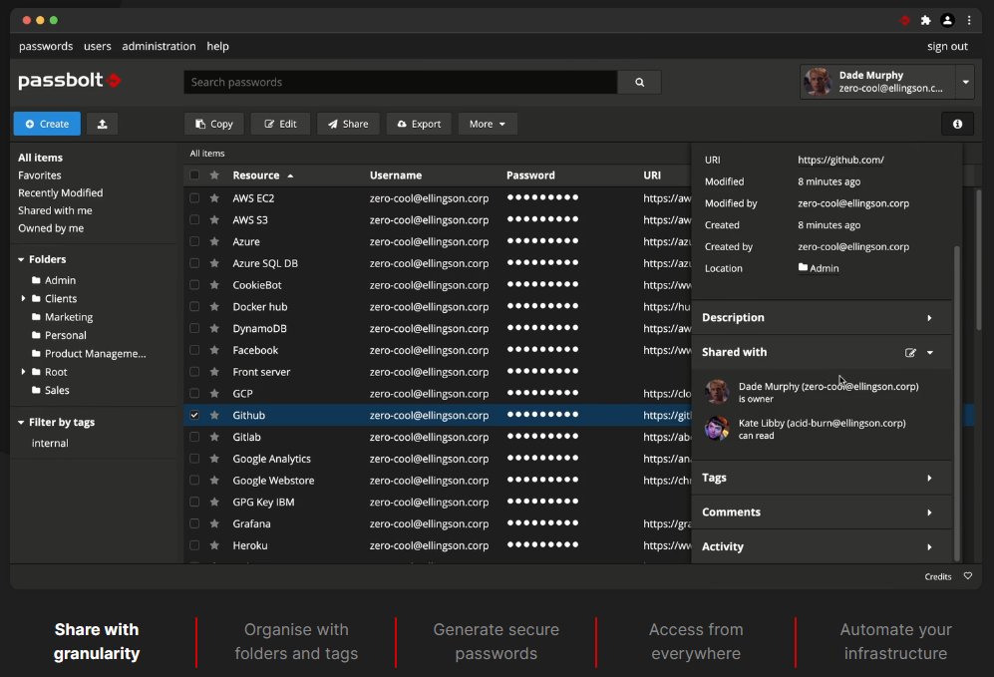This screenshot has height=677, width=994.
Task: Favorite the AWS EC2 row star
Action: click(x=214, y=197)
